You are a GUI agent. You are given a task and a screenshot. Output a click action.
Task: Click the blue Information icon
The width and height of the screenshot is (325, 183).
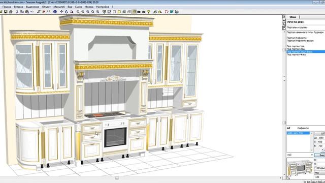pos(55,12)
